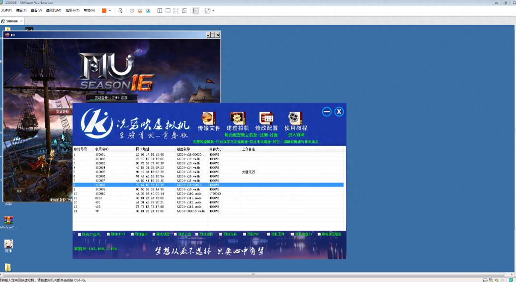This screenshot has height=282, width=516.
Task: Open the 文件(F) menu
Action: [x=6, y=10]
